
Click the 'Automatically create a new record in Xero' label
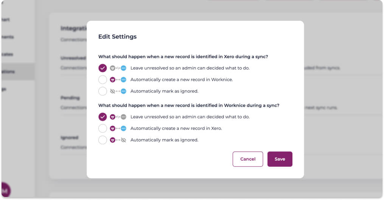[x=176, y=128]
